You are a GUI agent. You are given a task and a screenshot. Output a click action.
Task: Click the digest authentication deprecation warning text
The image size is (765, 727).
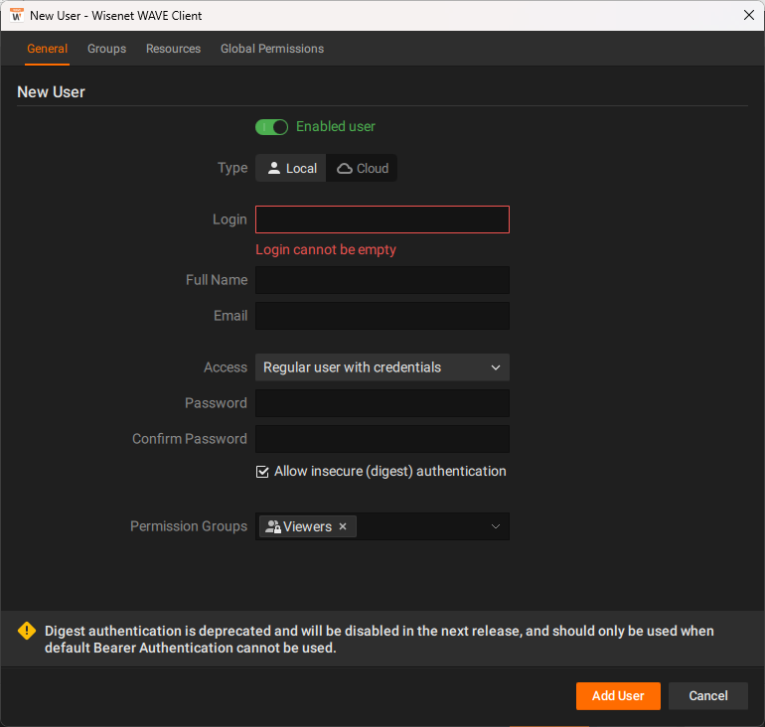(380, 640)
